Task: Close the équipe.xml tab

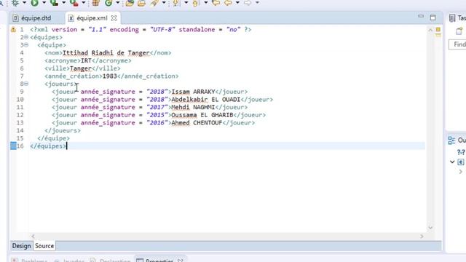Action: coord(114,18)
